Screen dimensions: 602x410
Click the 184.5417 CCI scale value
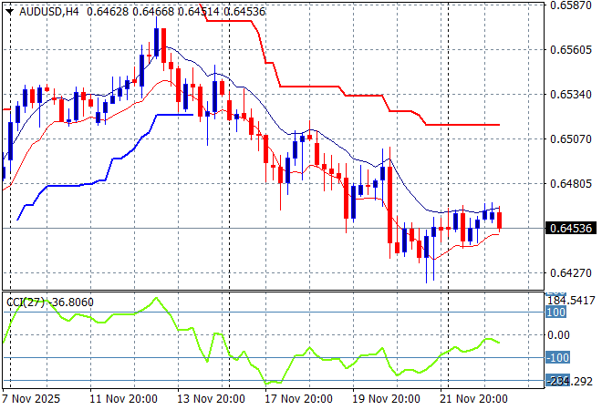pos(573,300)
